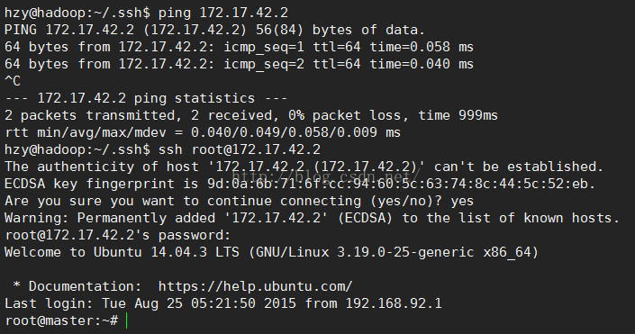Screen dimensions: 635x334
Task: Click the 'ssh root@172.17.42.2' command text
Action: pos(240,149)
